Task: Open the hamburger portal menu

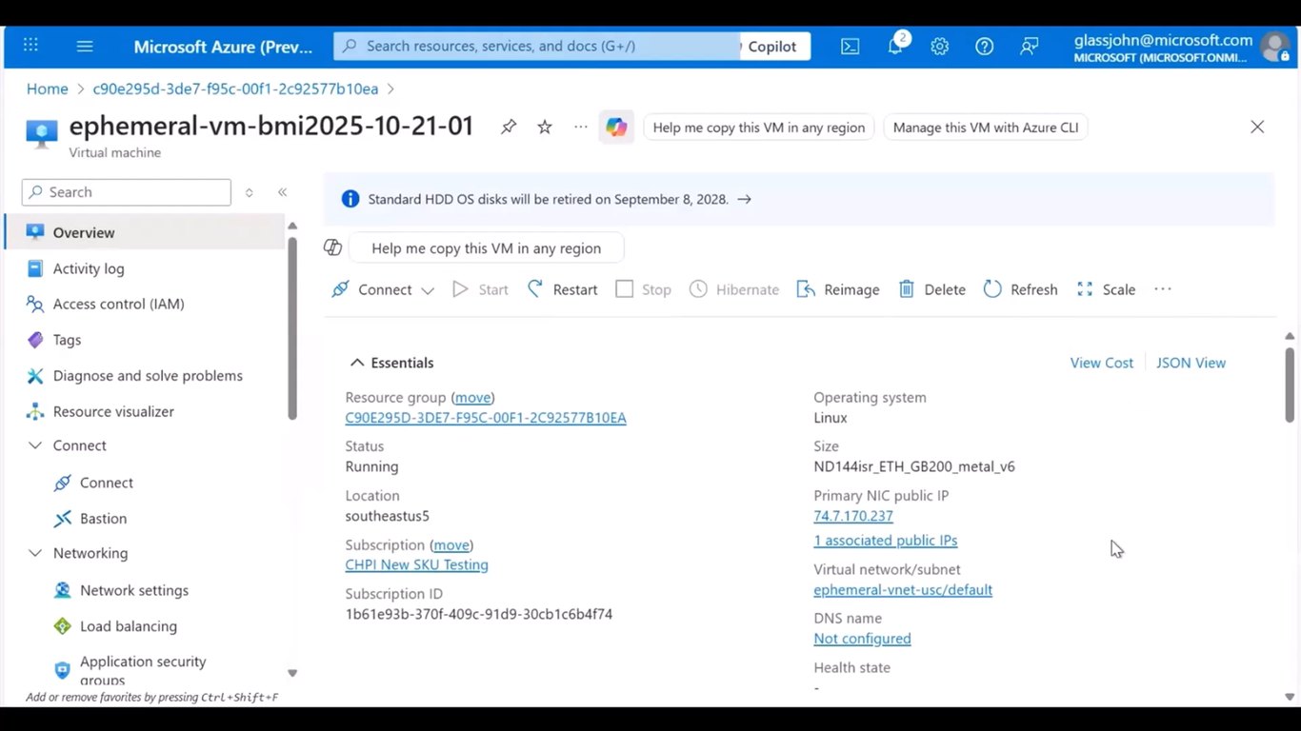Action: point(85,46)
